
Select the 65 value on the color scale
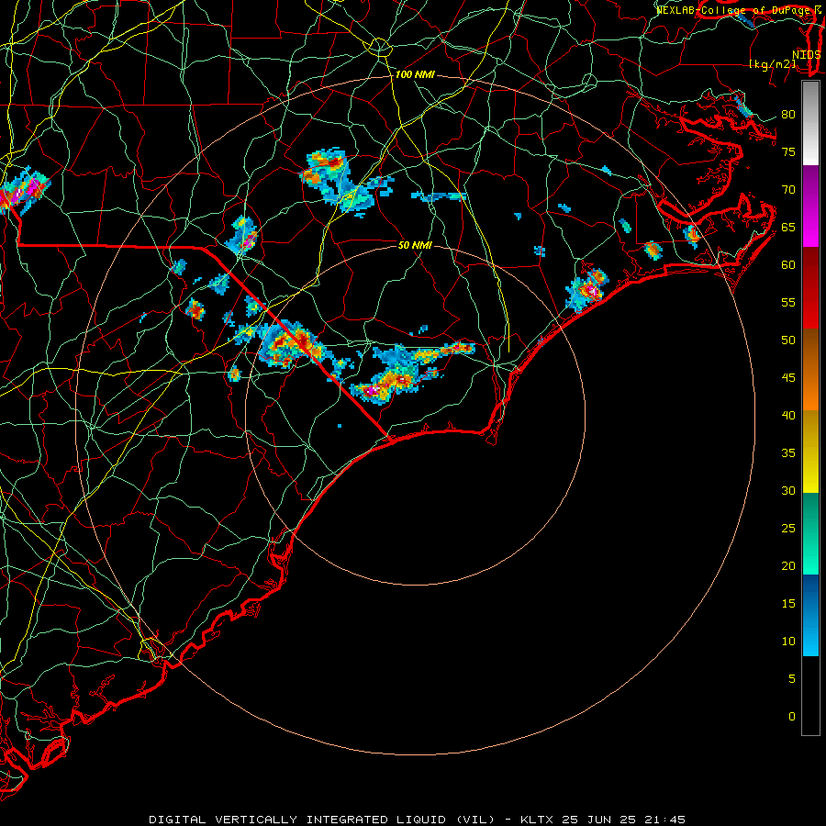[788, 227]
